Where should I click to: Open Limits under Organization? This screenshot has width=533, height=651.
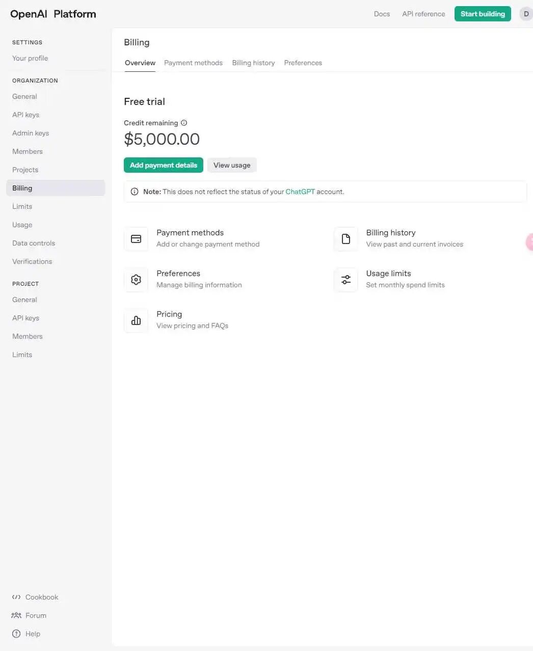(x=22, y=206)
